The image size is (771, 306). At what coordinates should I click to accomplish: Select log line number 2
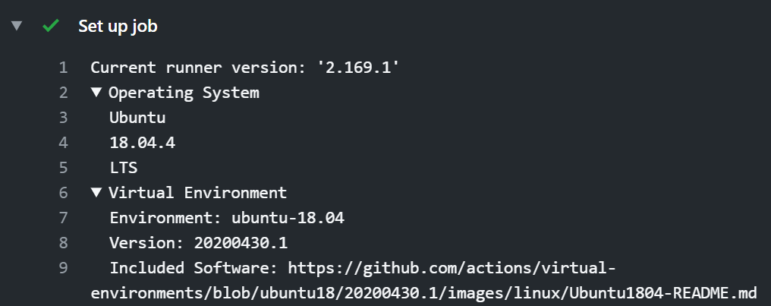[63, 93]
